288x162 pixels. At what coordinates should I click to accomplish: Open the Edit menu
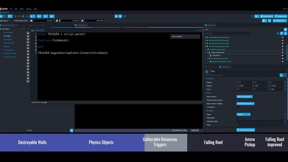(x=16, y=9)
